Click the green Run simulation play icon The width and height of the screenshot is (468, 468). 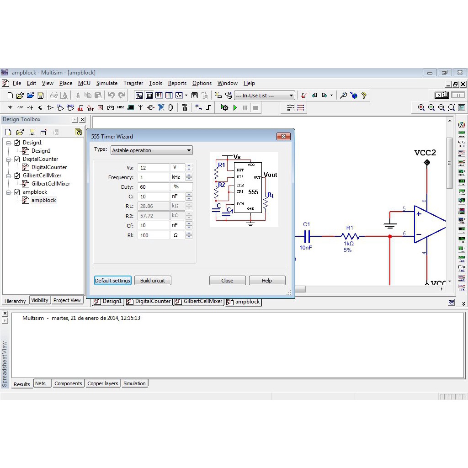pyautogui.click(x=235, y=108)
